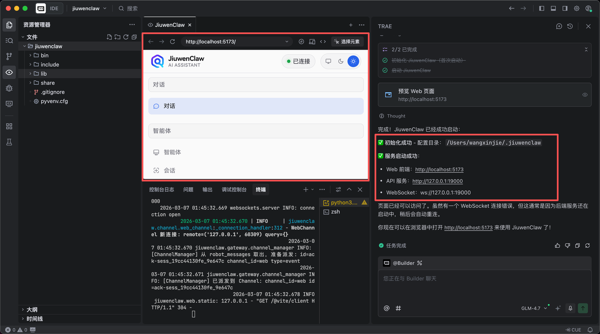Refresh the file explorer
The height and width of the screenshot is (334, 600).
126,37
